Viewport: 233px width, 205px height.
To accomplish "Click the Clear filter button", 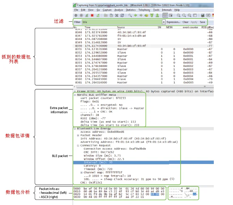I will pyautogui.click(x=185, y=22).
